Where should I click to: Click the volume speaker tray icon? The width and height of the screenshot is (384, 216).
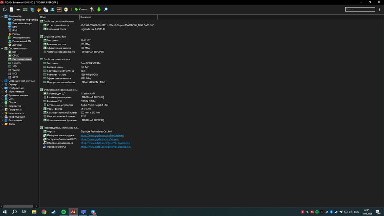351,212
